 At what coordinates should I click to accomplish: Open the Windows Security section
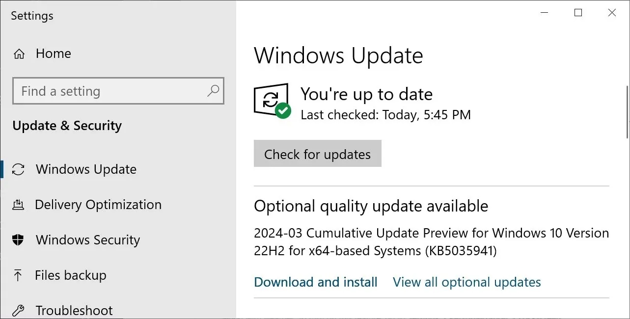coord(87,240)
